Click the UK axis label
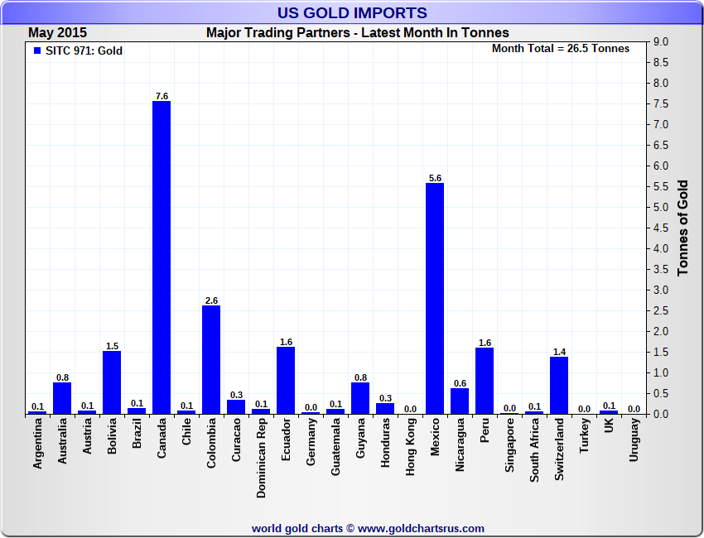This screenshot has width=704, height=538. pyautogui.click(x=609, y=425)
